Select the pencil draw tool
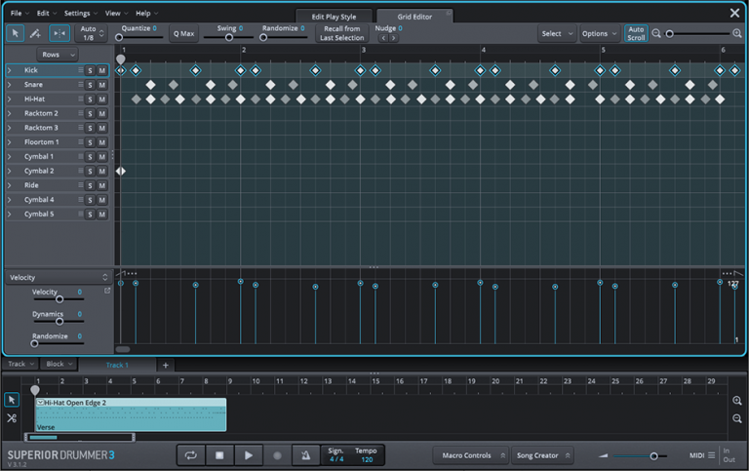 tap(36, 33)
